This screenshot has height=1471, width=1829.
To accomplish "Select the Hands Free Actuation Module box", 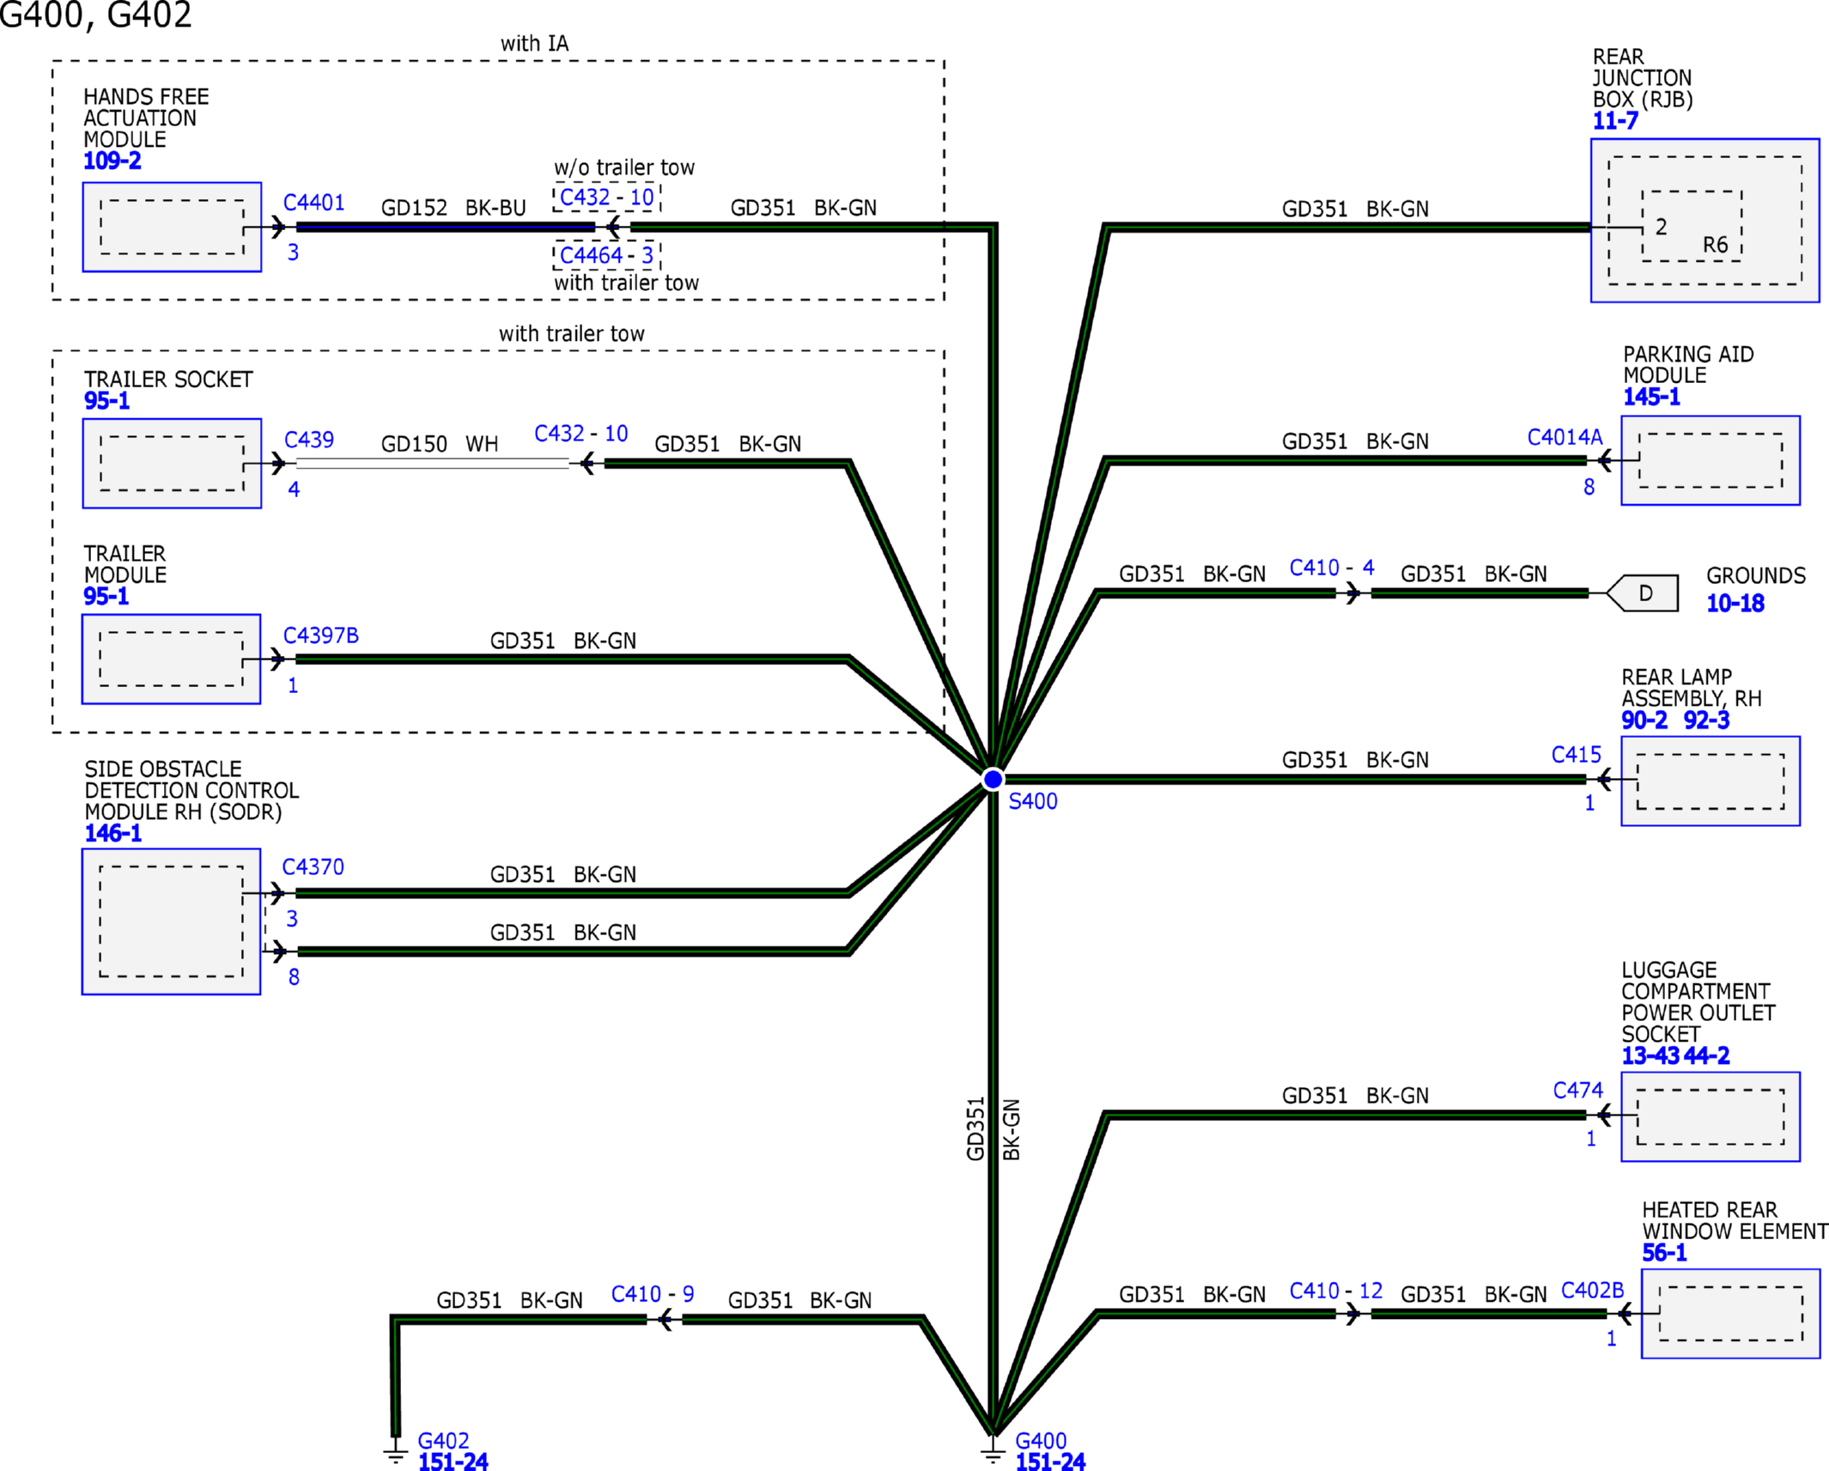I will tap(172, 227).
